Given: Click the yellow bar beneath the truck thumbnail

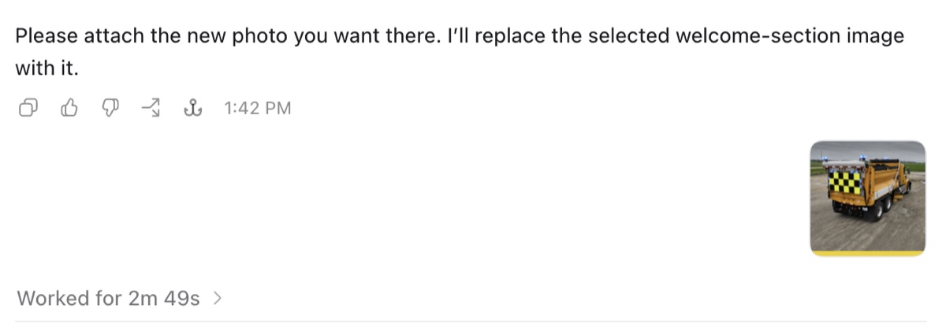Looking at the screenshot, I should 868,254.
